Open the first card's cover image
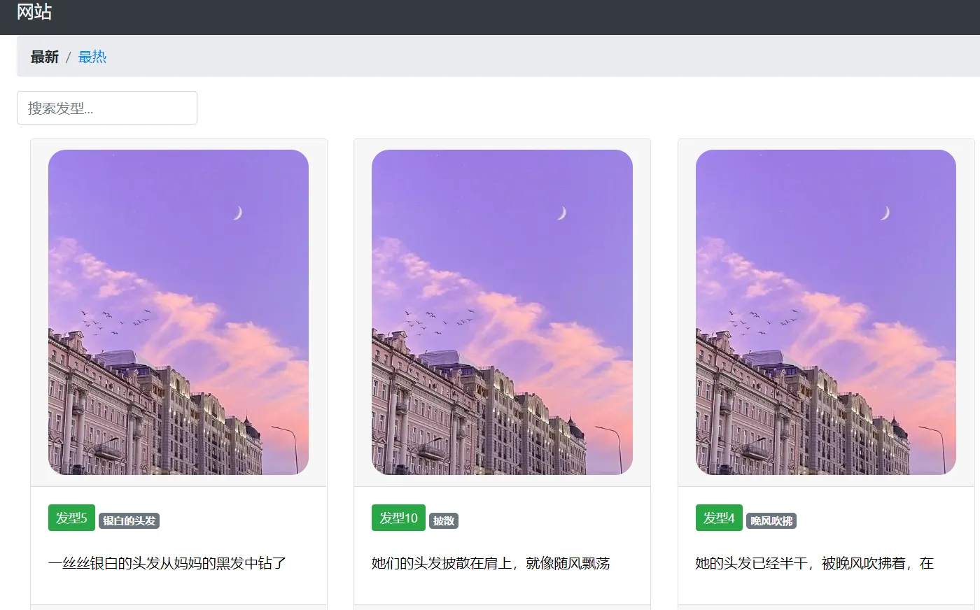 click(x=178, y=312)
